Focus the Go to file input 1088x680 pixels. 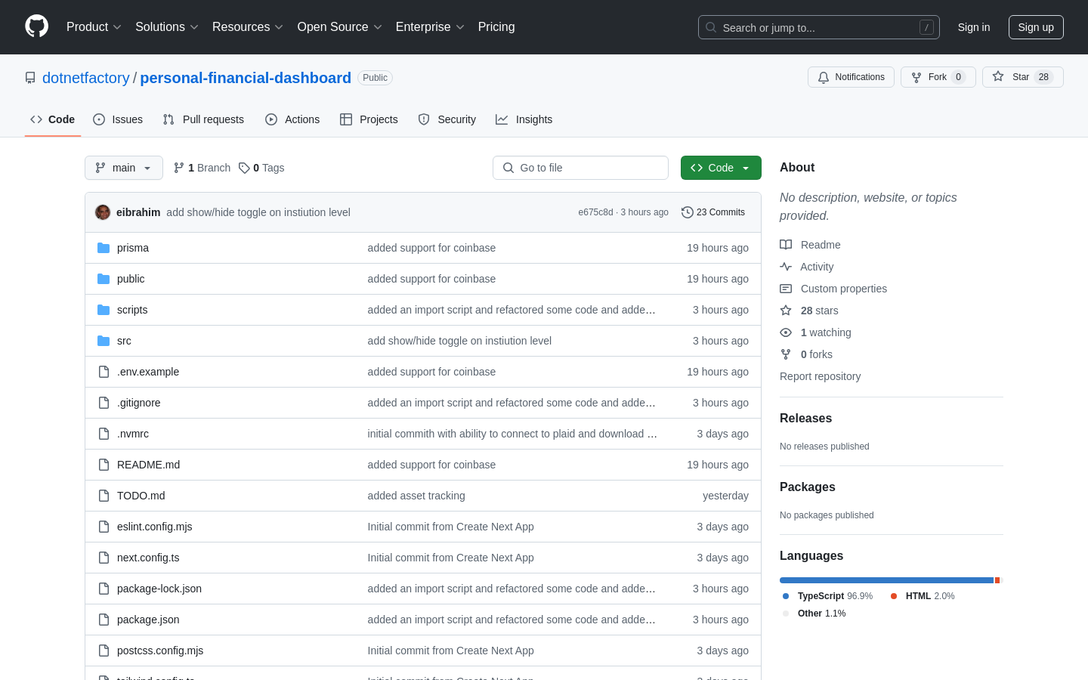click(580, 168)
